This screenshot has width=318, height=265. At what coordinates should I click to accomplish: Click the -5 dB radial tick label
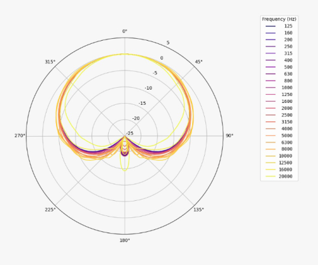click(x=155, y=73)
